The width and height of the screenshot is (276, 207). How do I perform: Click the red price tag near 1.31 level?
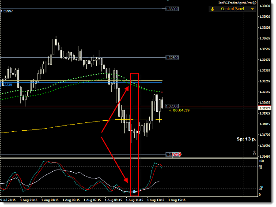[177, 155]
